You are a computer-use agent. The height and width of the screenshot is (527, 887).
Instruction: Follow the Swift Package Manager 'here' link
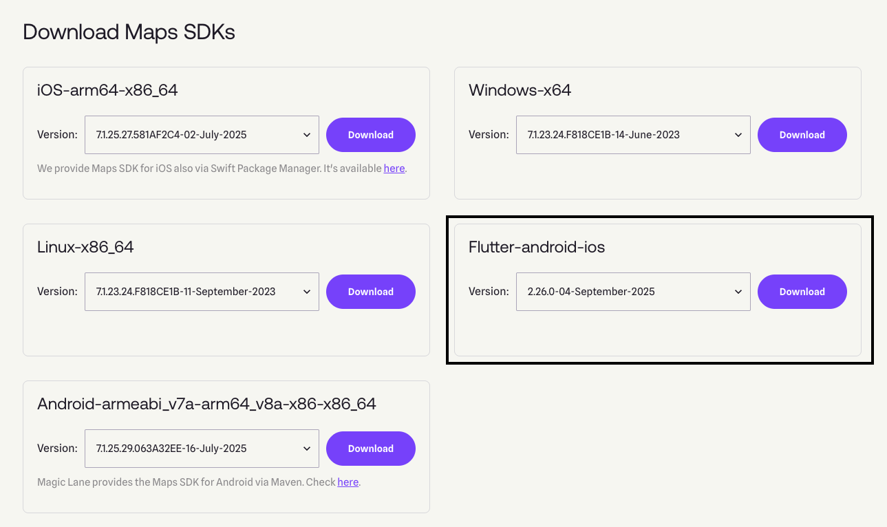394,169
